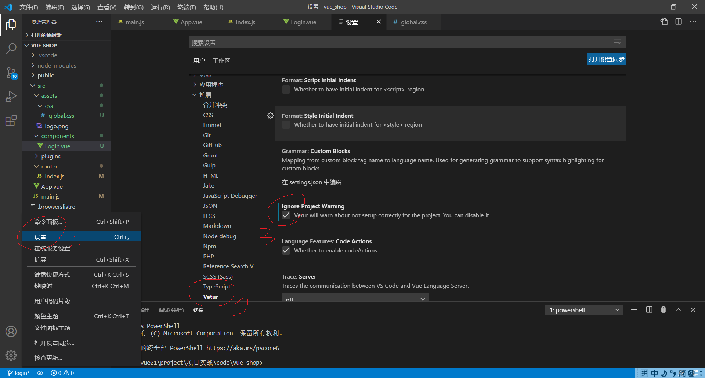This screenshot has height=378, width=705.
Task: Open the Search view in activity bar
Action: 11,48
